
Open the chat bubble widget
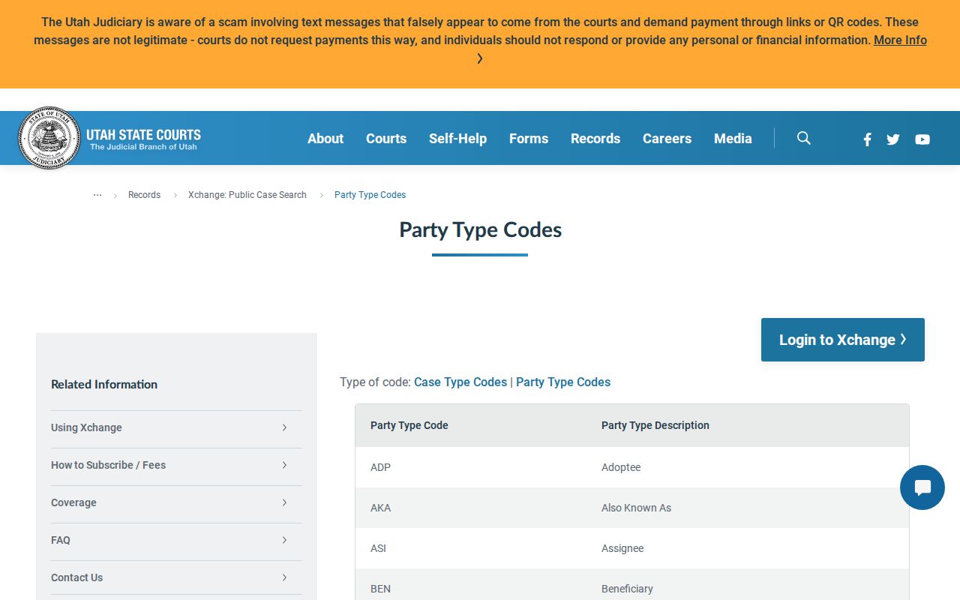point(922,487)
